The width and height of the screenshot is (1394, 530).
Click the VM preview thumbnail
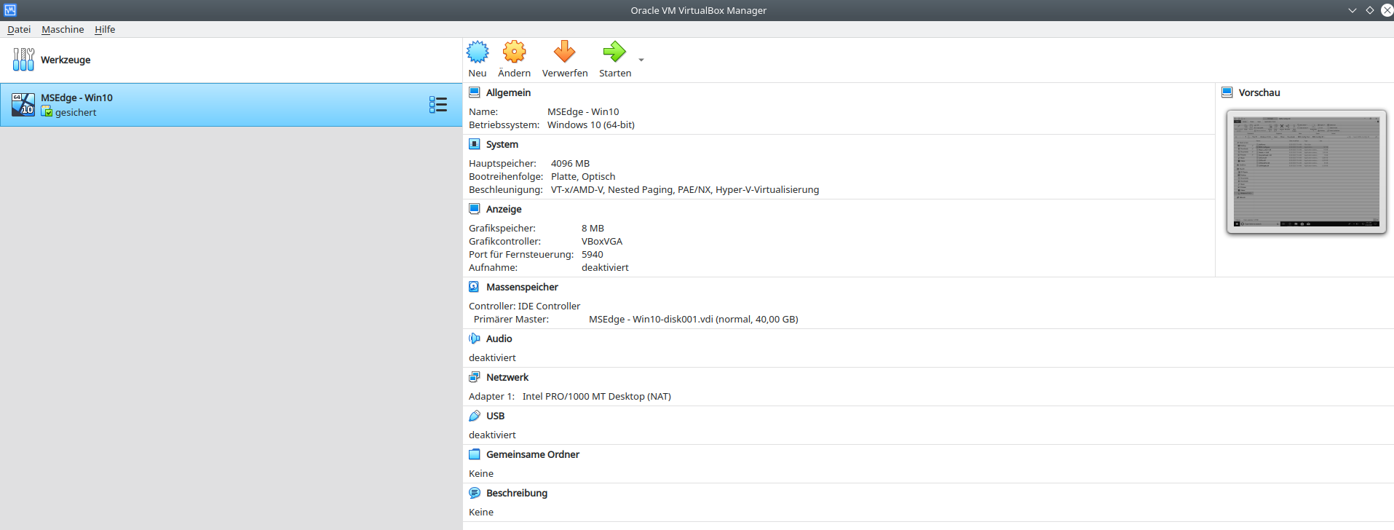tap(1306, 172)
